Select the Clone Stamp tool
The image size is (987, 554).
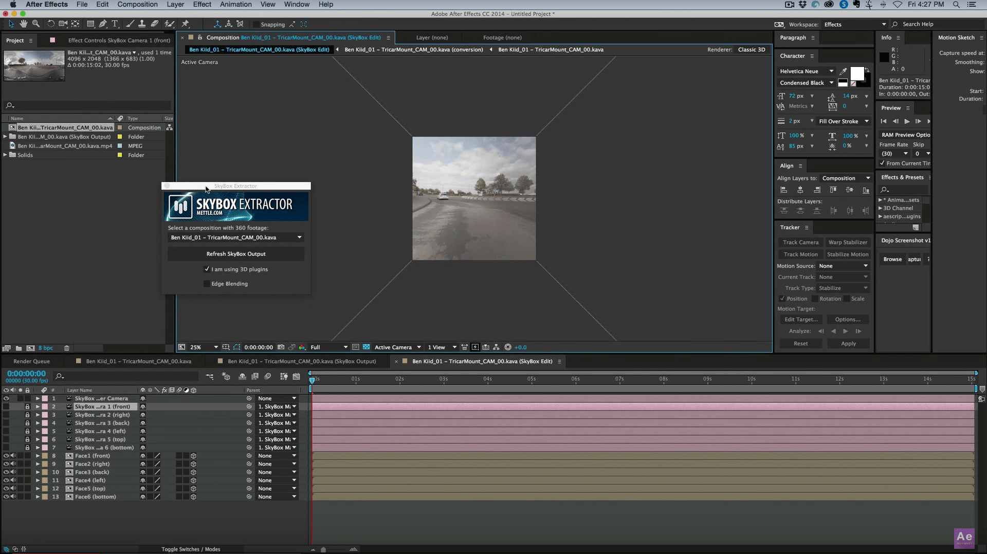pos(142,24)
